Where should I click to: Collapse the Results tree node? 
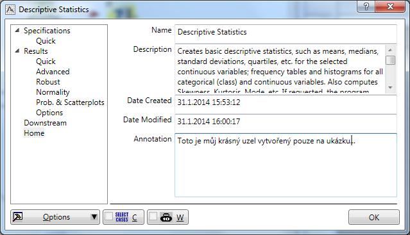17,51
